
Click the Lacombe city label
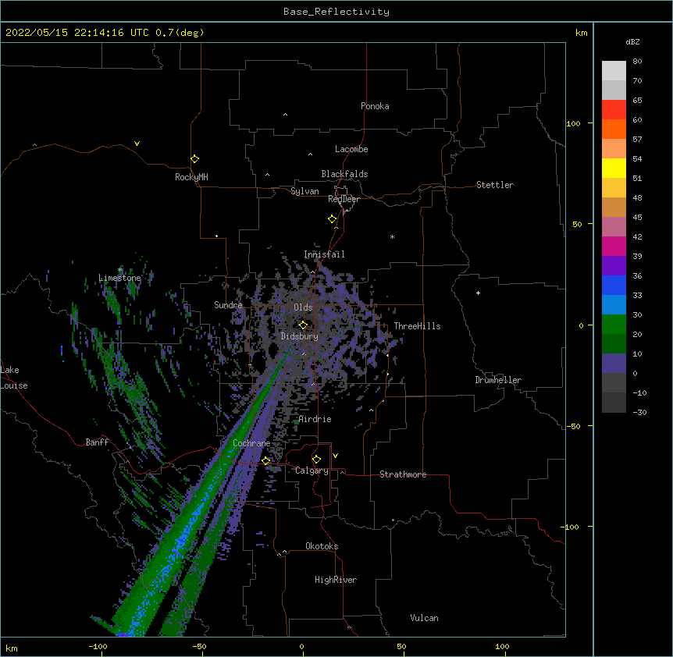click(351, 149)
